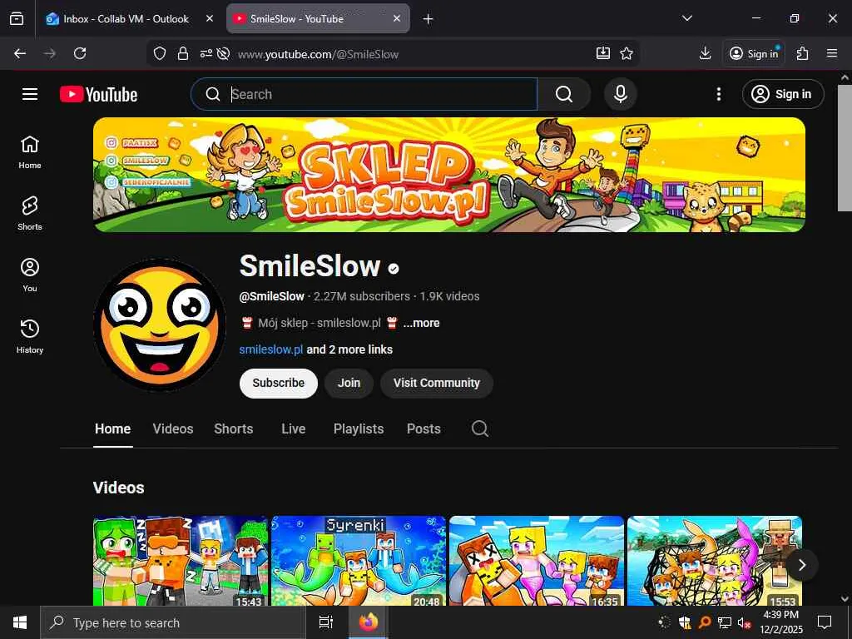
Task: Click the @SmileSlow handle text
Action: pos(272,296)
